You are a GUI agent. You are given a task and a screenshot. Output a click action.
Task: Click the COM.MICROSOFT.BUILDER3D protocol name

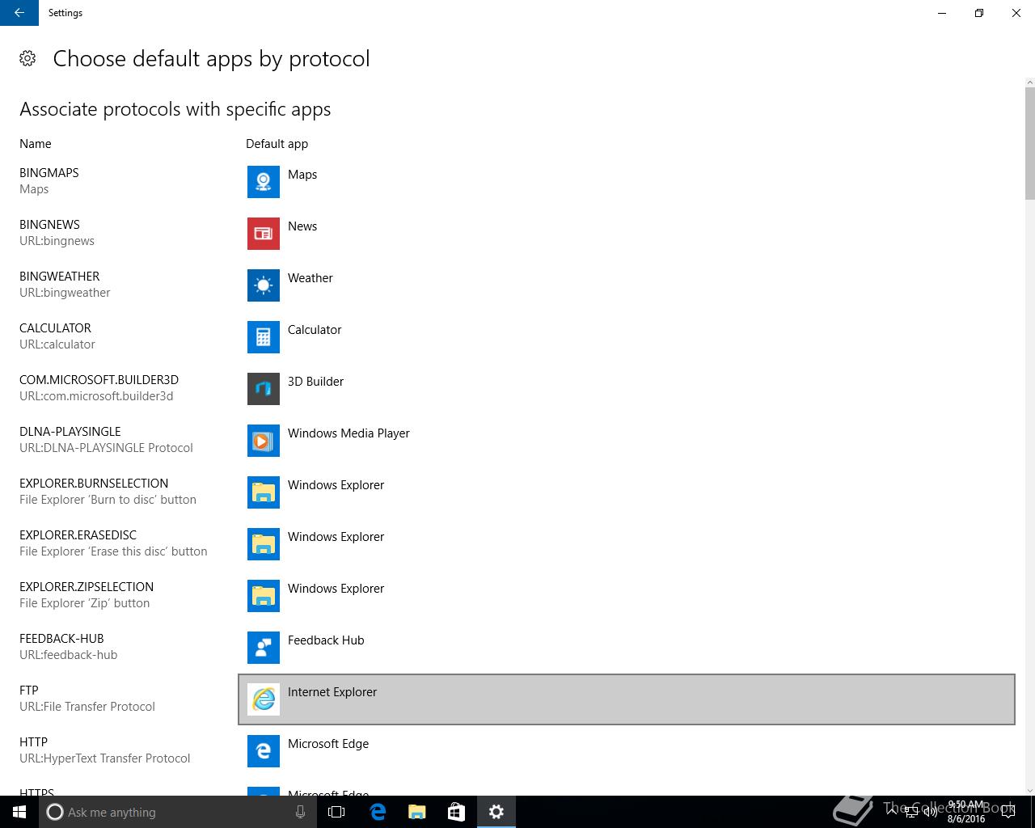(99, 380)
